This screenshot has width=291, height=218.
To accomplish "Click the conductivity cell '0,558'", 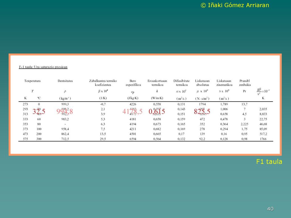I will tap(157, 104).
